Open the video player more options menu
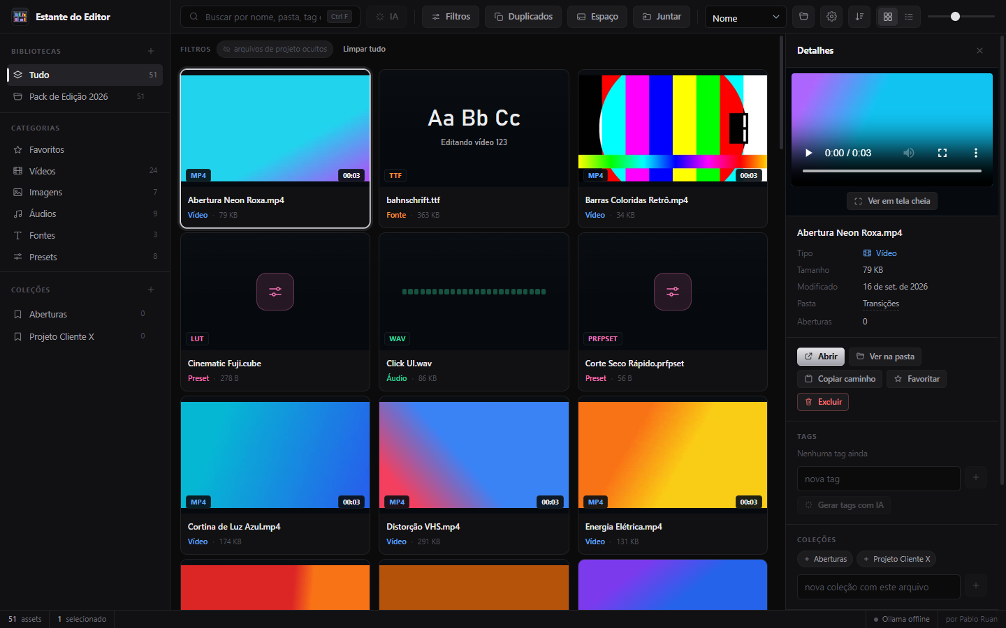1006x628 pixels. pyautogui.click(x=976, y=153)
